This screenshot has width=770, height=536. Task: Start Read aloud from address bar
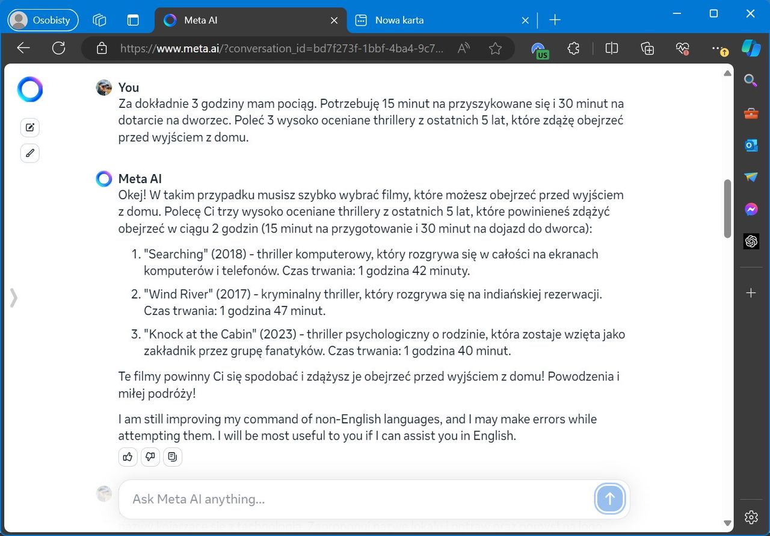[x=464, y=48]
